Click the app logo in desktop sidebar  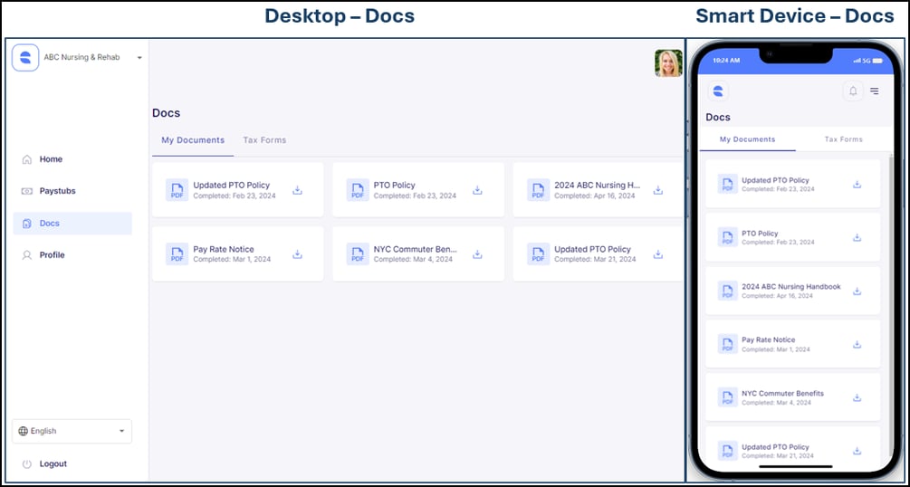click(25, 57)
